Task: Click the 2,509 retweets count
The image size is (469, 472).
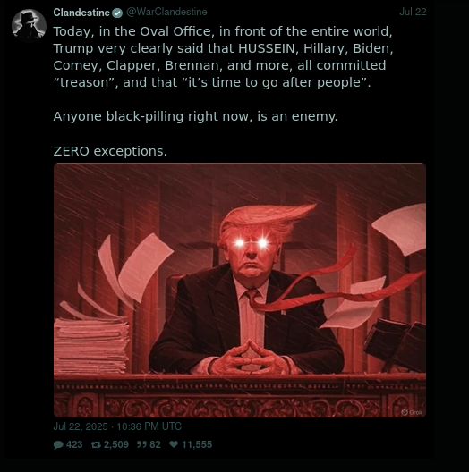Action: (x=116, y=444)
